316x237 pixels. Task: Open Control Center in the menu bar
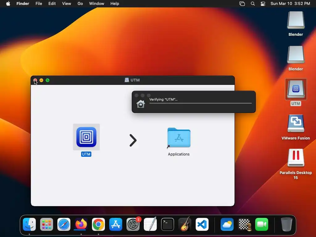263,4
